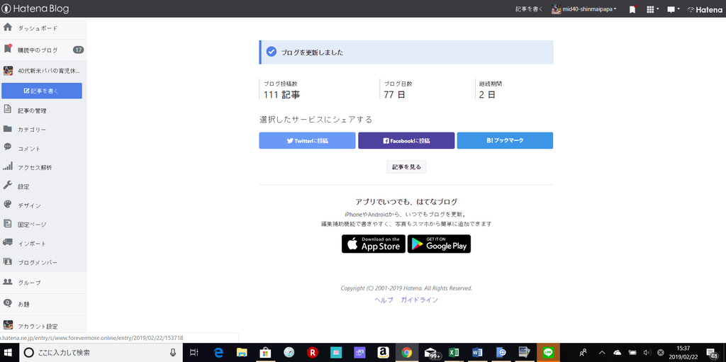The image size is (726, 362).
Task: Click the グループ people icon
Action: [x=7, y=281]
